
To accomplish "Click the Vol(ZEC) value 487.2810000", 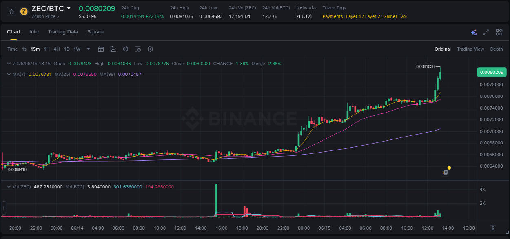I will (x=48, y=187).
